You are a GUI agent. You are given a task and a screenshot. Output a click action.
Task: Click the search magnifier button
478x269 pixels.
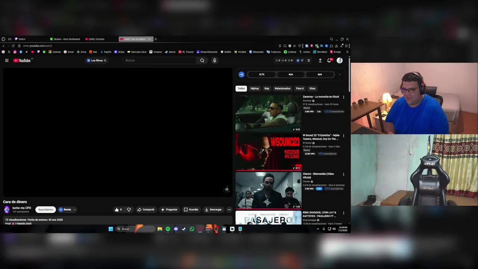(202, 61)
